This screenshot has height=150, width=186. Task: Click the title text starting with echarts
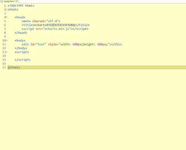[x=55, y=25]
